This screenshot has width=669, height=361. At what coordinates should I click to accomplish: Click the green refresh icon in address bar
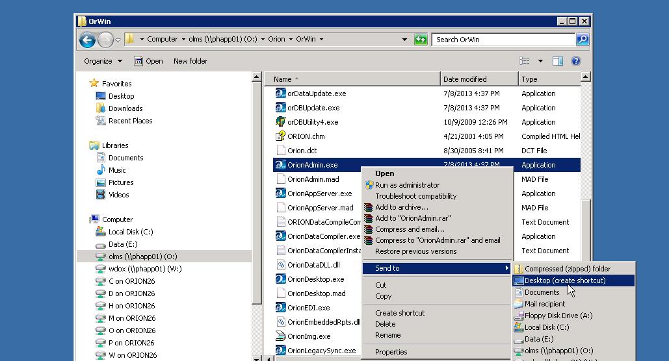[x=421, y=40]
